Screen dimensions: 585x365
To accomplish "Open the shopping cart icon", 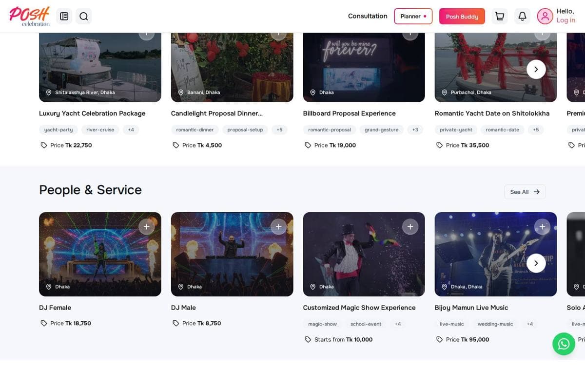I will point(500,16).
